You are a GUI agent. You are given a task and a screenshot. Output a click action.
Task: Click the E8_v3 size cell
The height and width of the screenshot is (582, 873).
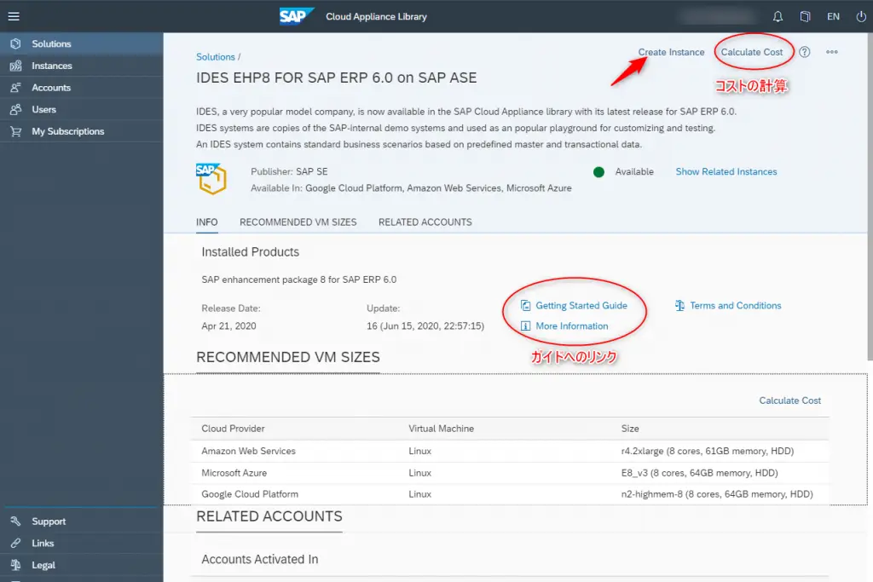[x=699, y=473]
